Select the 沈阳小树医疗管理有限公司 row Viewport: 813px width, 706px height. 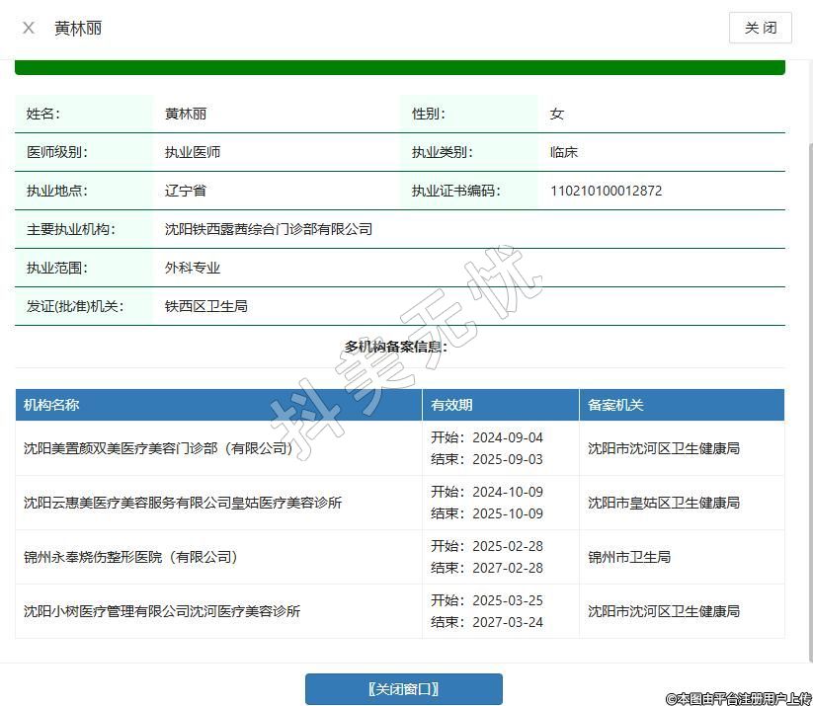pos(162,611)
